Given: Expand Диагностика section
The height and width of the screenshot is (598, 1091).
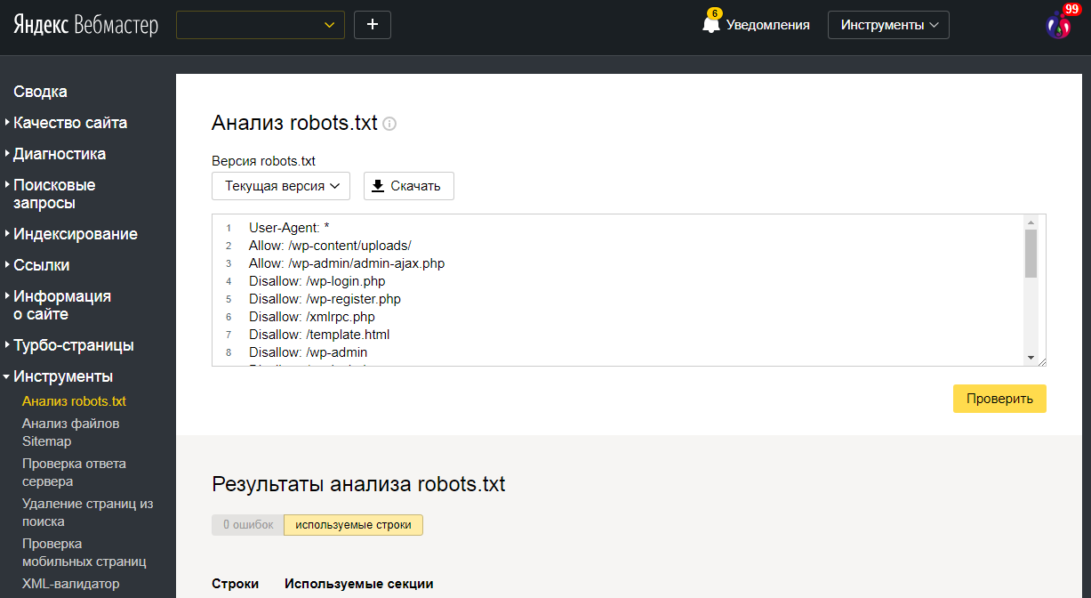Looking at the screenshot, I should tap(60, 154).
